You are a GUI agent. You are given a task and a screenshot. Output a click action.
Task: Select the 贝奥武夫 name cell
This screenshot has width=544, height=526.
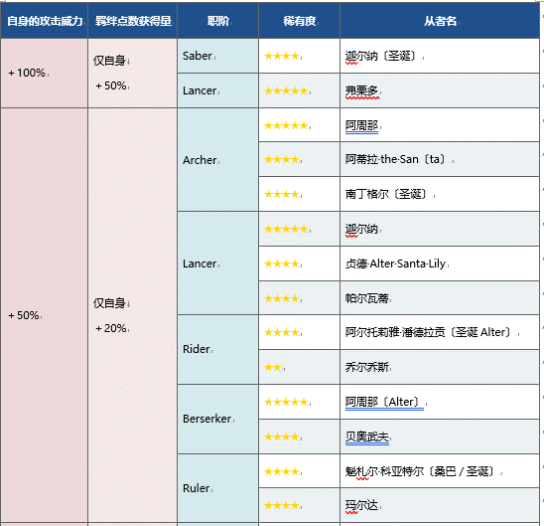pyautogui.click(x=440, y=437)
